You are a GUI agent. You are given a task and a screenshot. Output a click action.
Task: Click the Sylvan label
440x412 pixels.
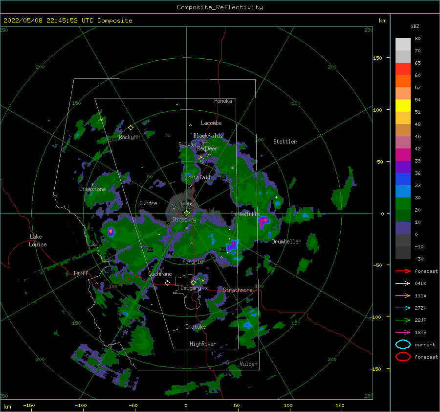(187, 145)
